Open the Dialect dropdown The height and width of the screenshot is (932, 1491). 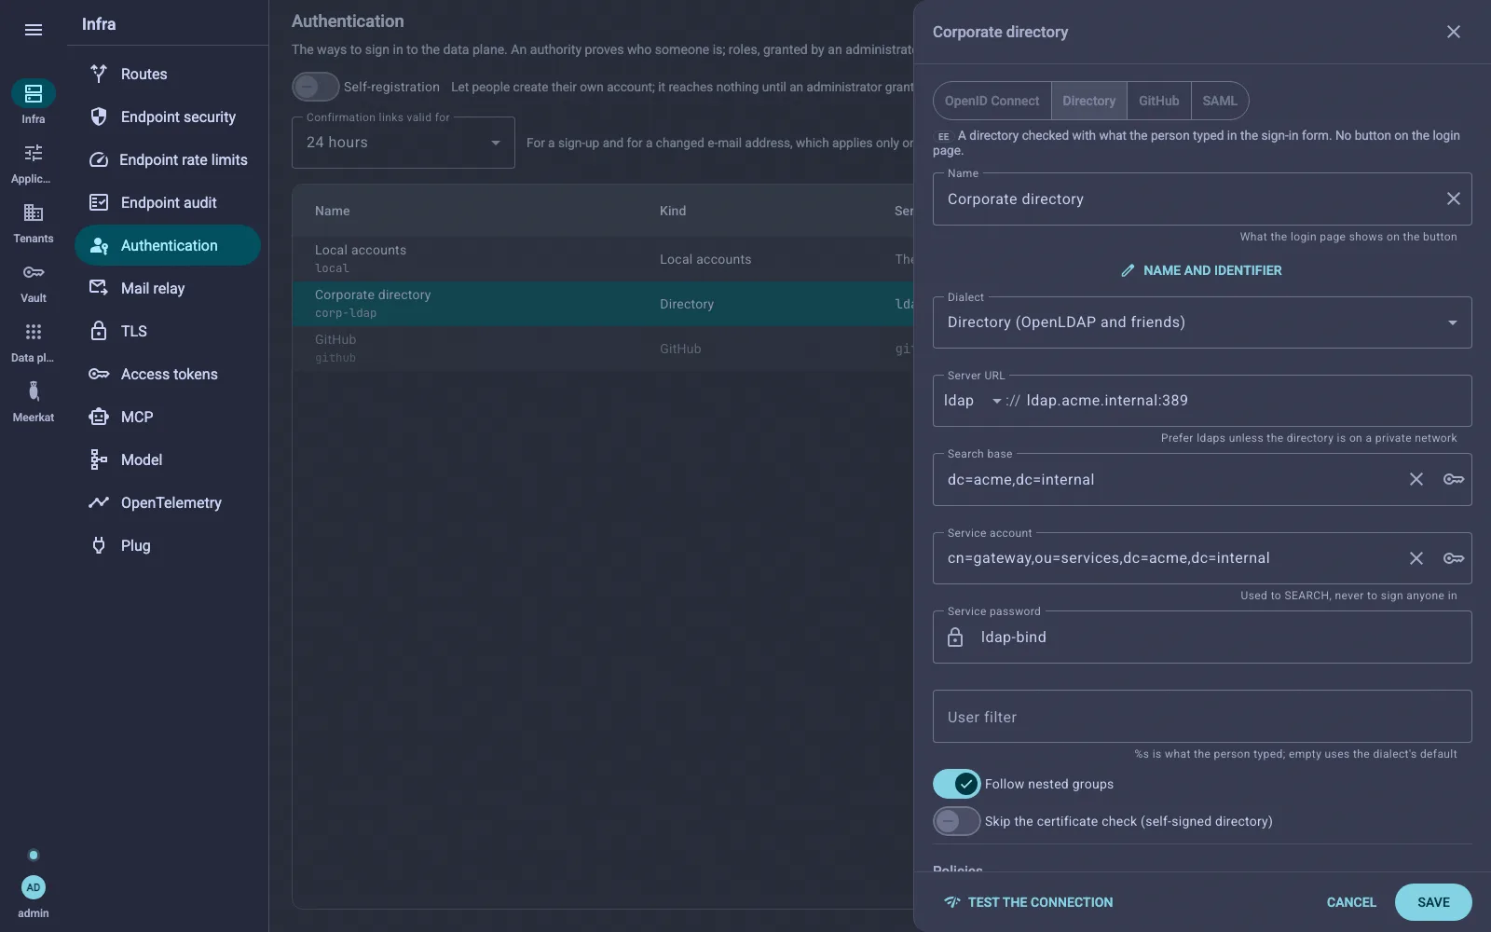coord(1202,322)
